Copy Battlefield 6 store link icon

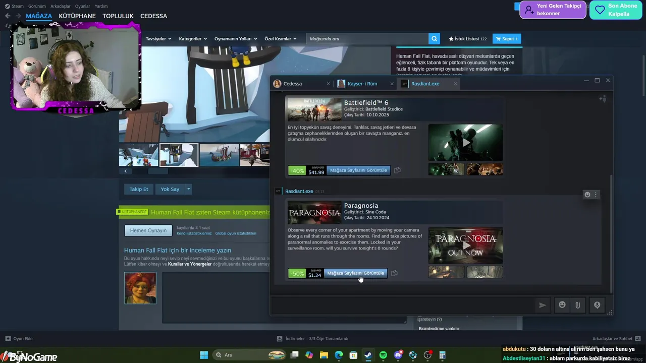pos(397,170)
